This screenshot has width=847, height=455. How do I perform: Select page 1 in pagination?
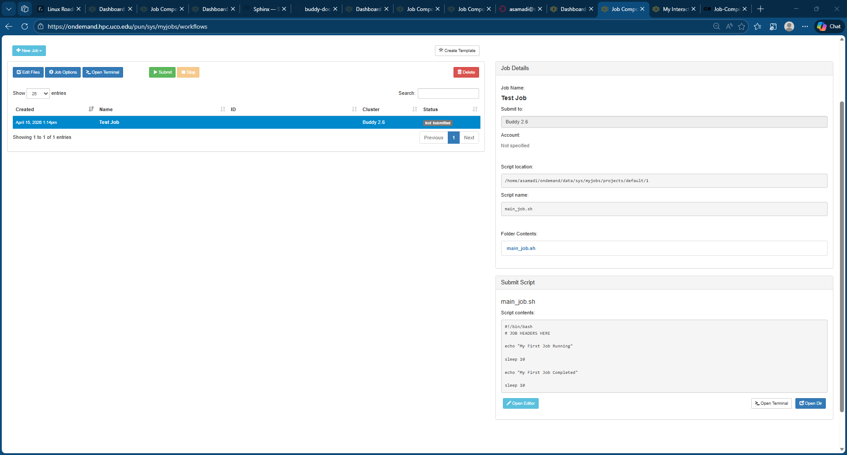453,138
